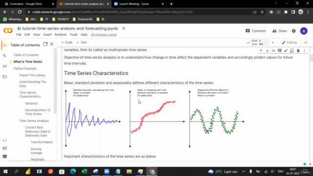Viewport: 313px width, 176px height.
Task: Add a comment to the cell
Action: (279, 51)
